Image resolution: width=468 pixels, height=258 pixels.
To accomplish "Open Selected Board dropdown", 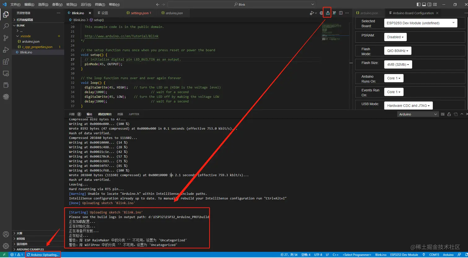I will tap(421, 23).
